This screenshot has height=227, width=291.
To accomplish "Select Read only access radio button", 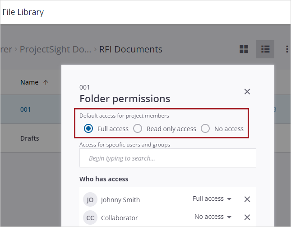I will pos(138,128).
